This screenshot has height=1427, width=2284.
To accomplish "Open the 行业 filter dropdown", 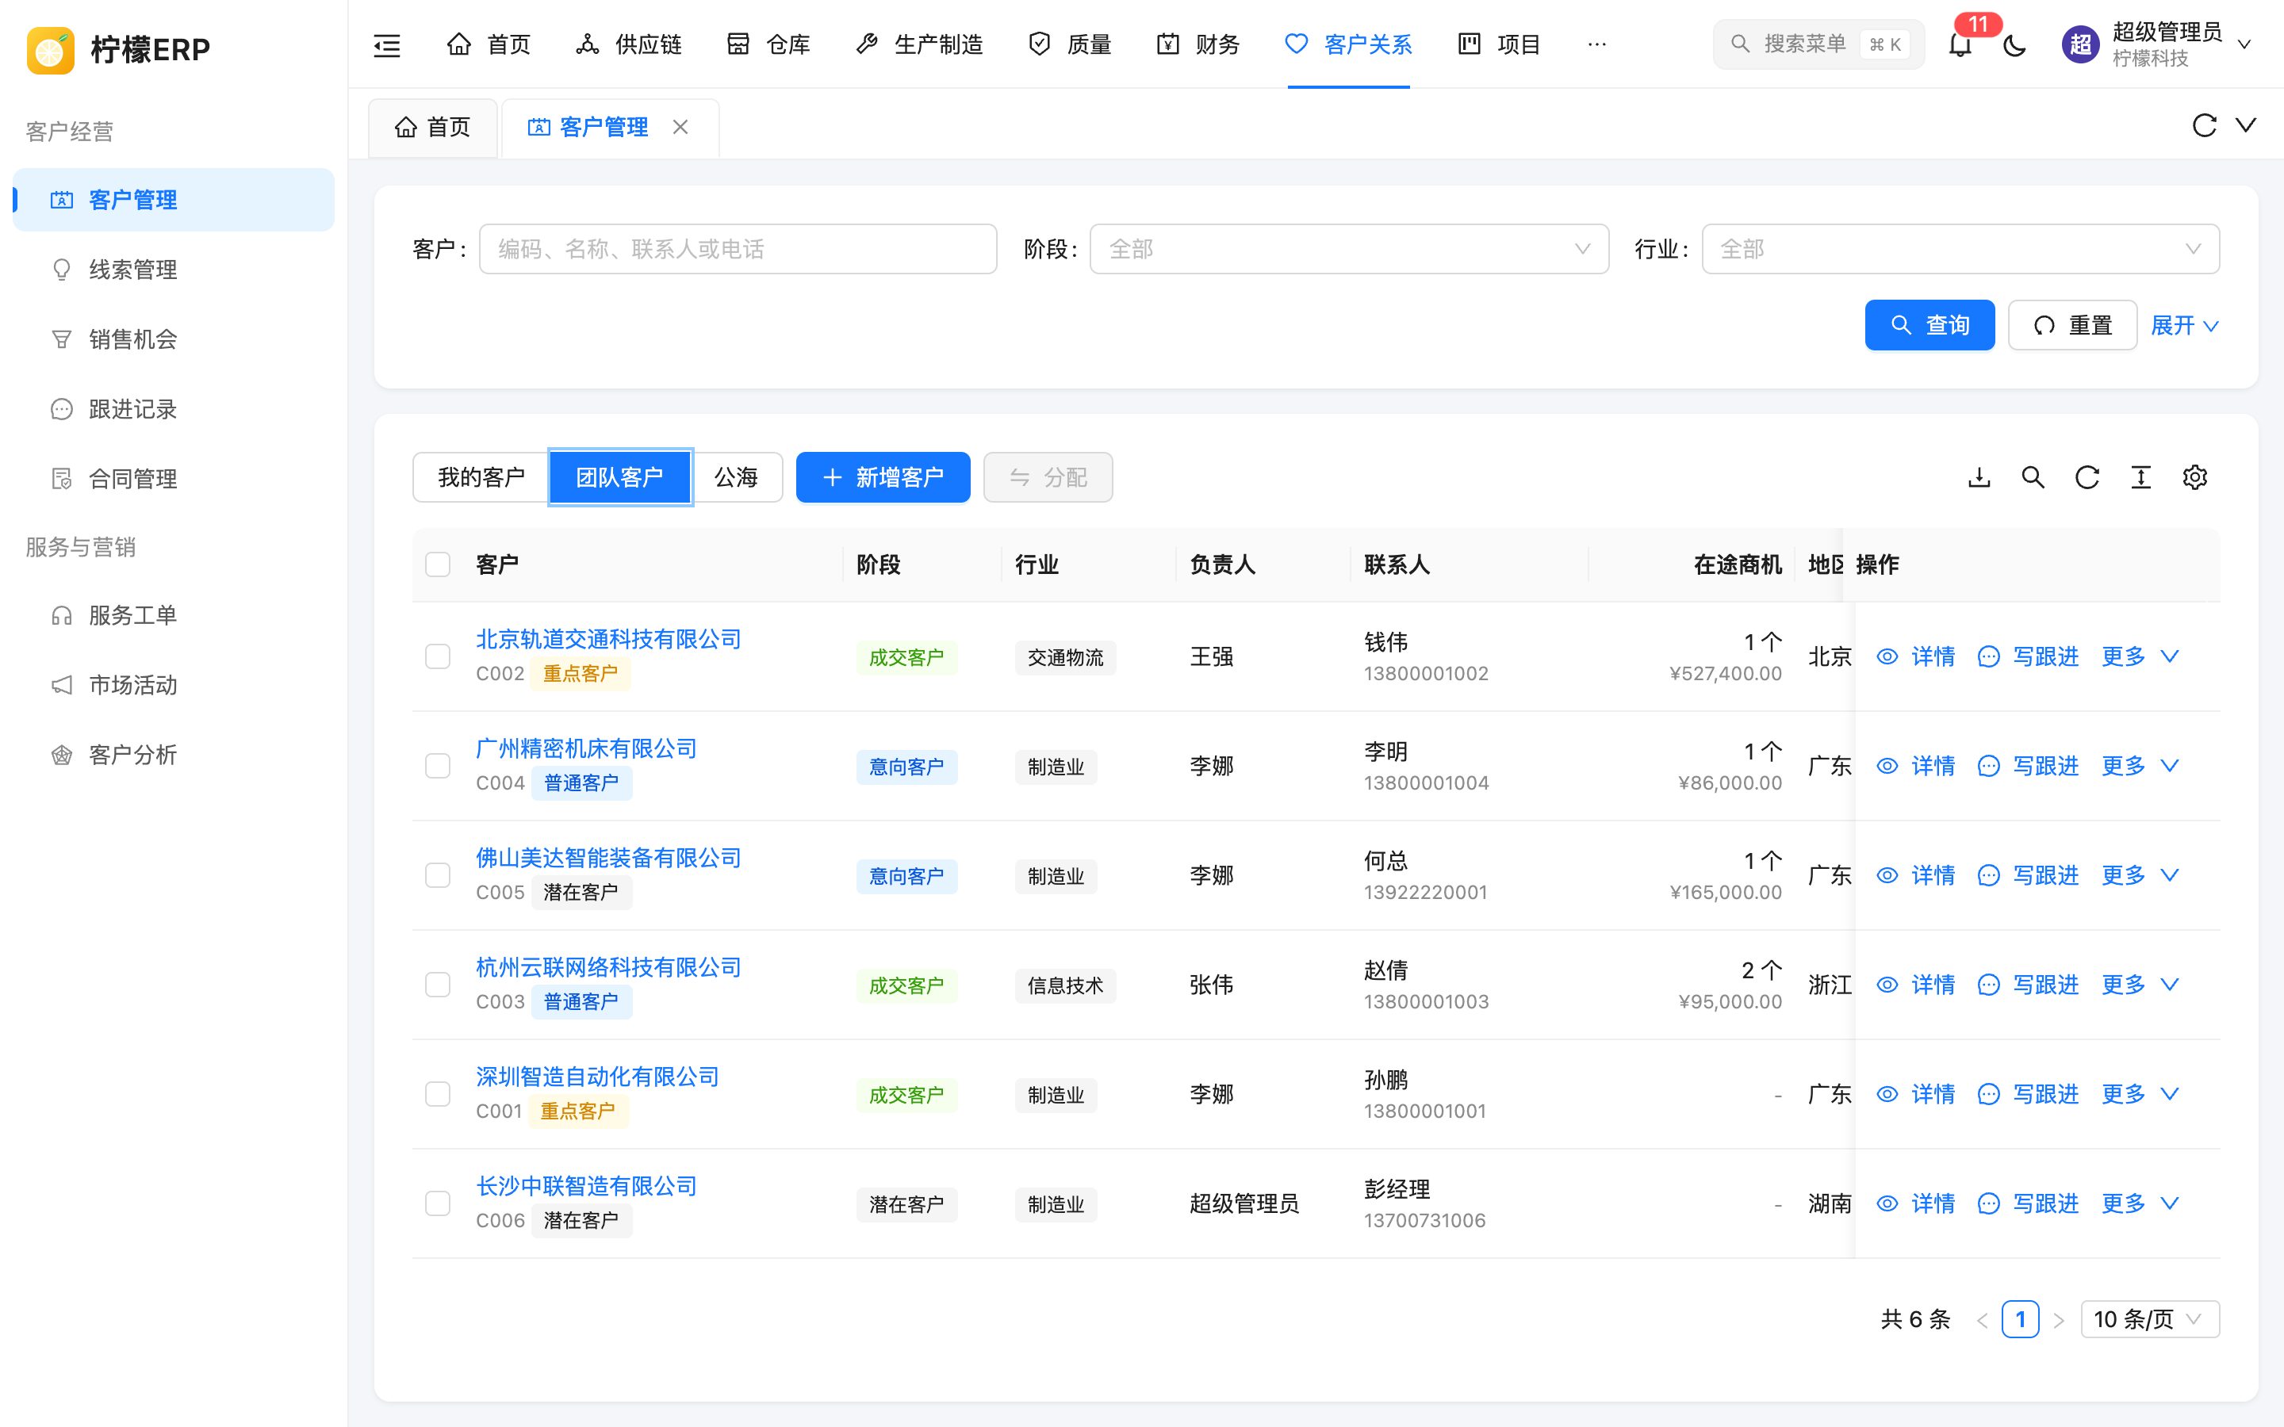I will point(1960,249).
